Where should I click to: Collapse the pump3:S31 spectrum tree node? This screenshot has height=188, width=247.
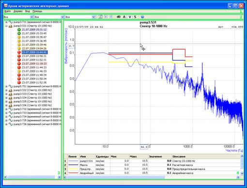click(x=6, y=26)
